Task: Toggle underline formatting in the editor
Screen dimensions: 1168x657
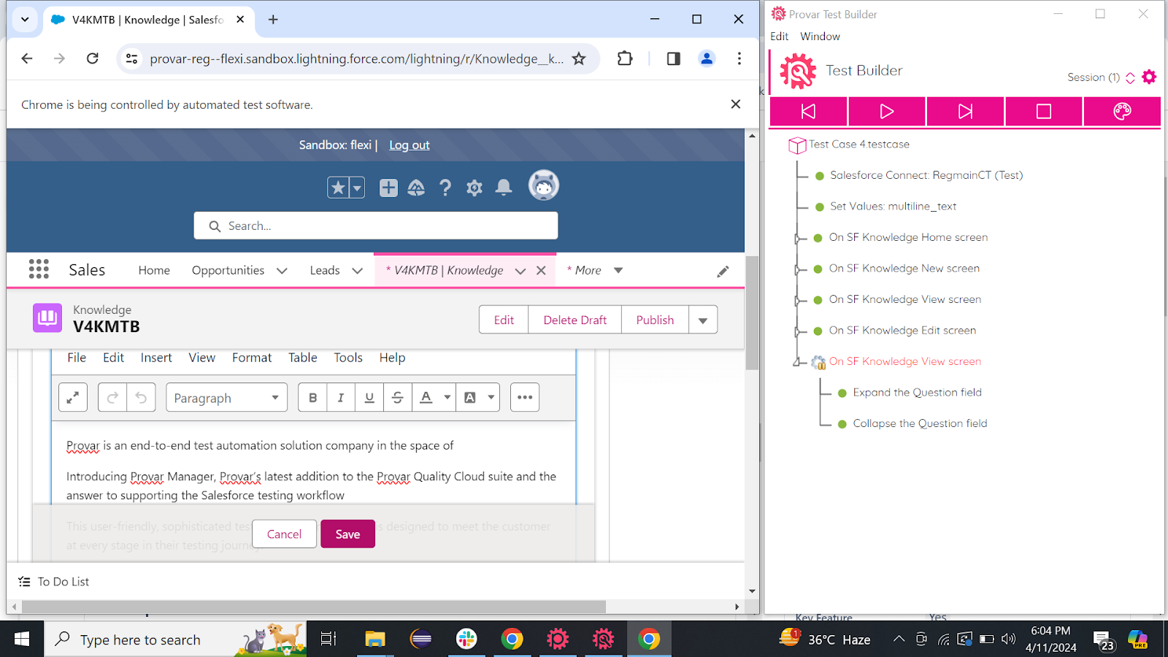Action: click(369, 397)
